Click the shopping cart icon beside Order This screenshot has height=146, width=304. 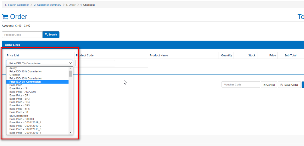[x=5, y=17]
